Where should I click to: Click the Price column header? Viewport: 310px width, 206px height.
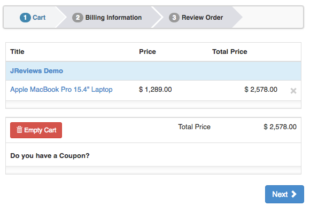(x=148, y=52)
